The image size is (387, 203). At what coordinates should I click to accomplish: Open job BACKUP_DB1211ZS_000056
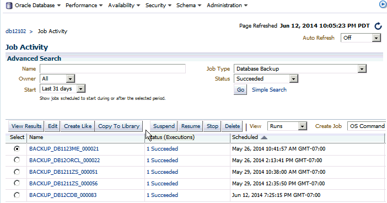tap(63, 184)
